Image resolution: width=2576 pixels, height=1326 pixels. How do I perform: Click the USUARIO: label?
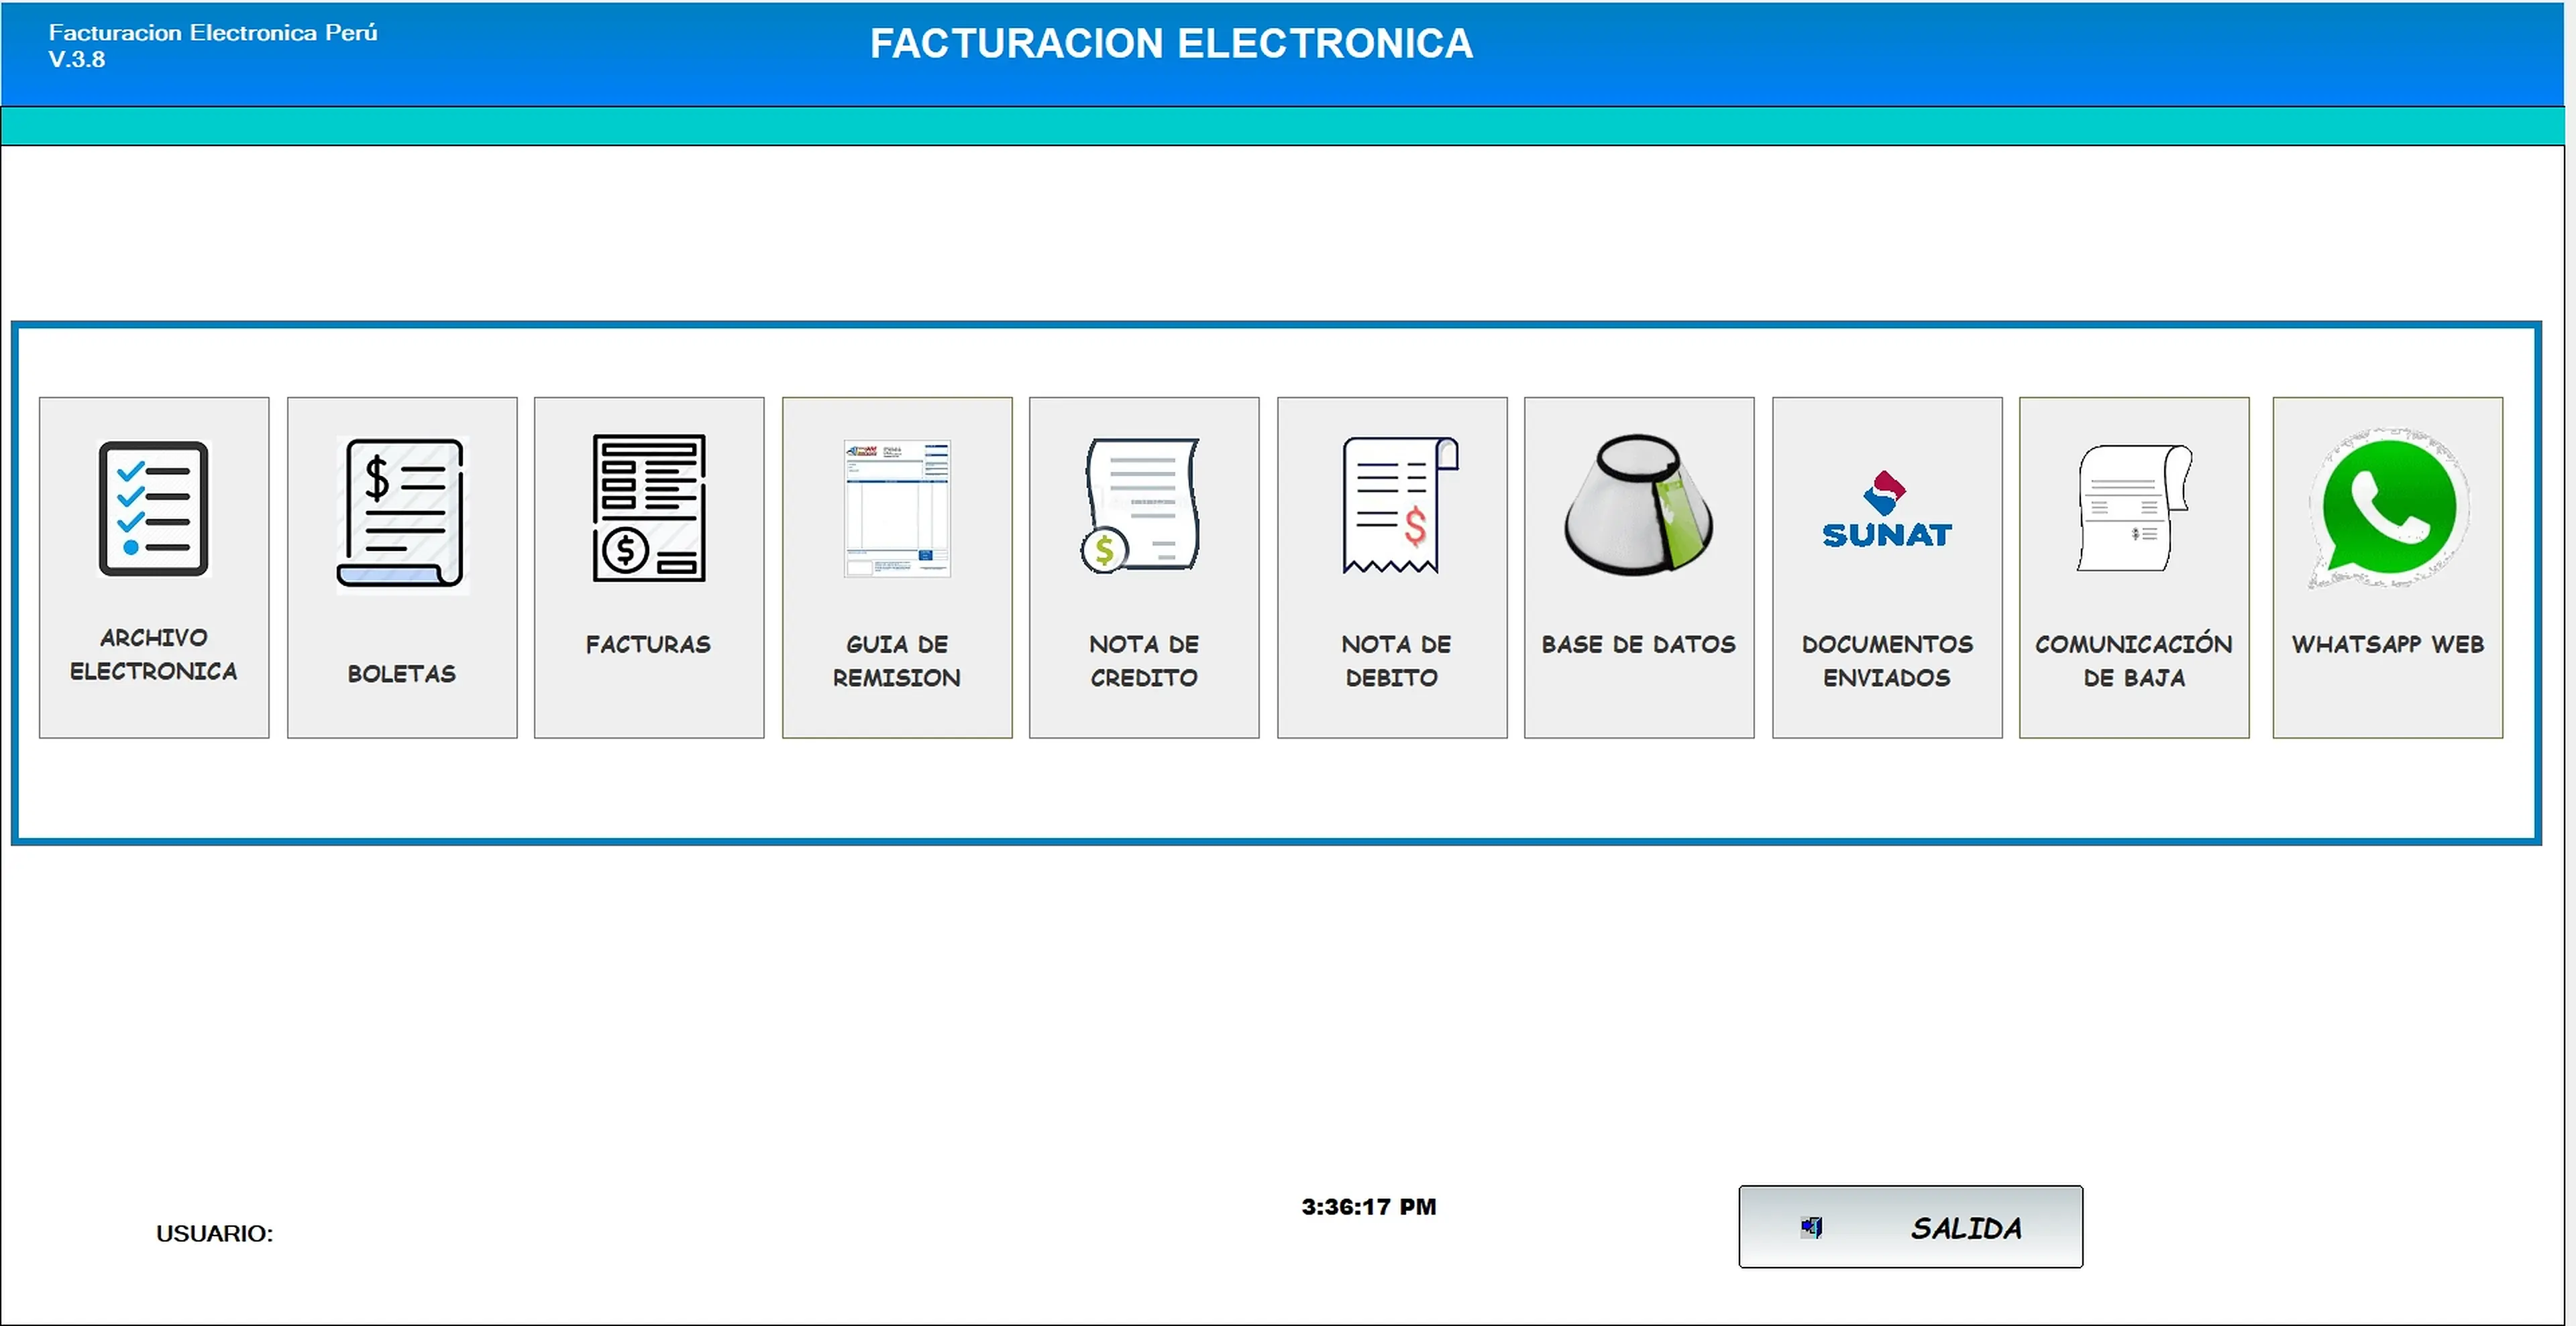click(x=214, y=1233)
